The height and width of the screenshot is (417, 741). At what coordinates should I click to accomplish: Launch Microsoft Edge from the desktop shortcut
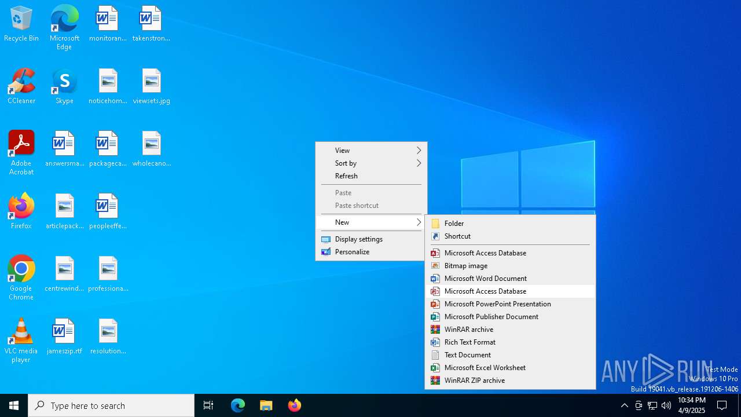click(x=64, y=27)
